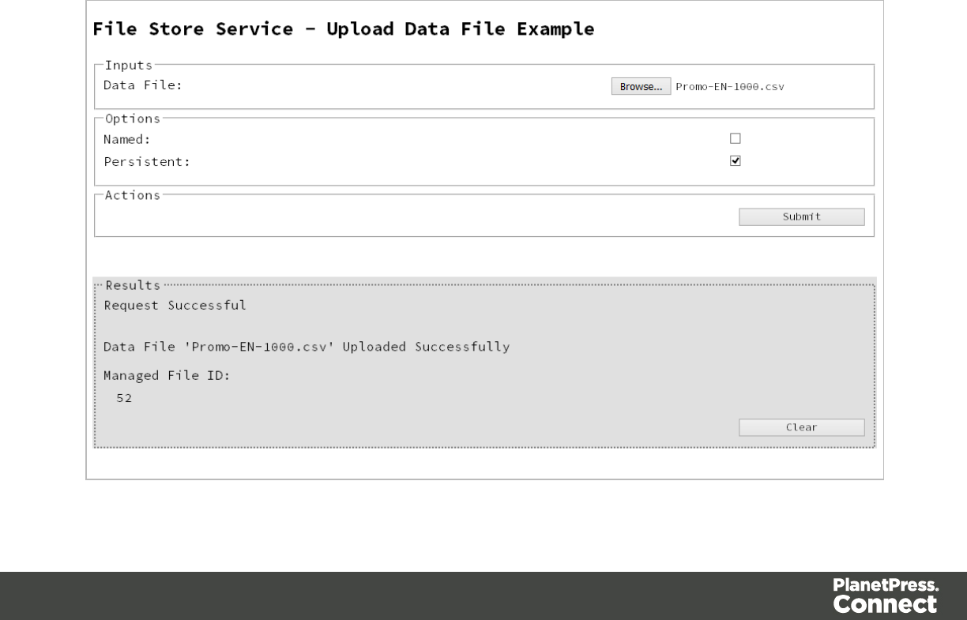Click the dark footer bar
This screenshot has height=620, width=967.
tap(395, 596)
